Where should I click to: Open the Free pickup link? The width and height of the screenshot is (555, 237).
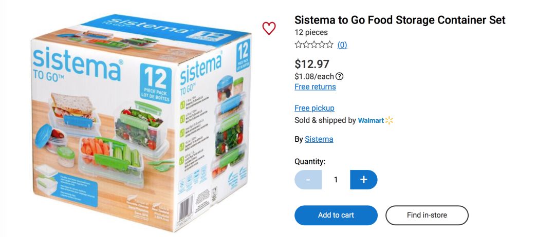tap(314, 108)
